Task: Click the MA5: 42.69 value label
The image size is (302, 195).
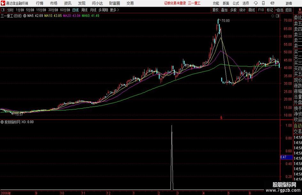Action: (x=35, y=16)
